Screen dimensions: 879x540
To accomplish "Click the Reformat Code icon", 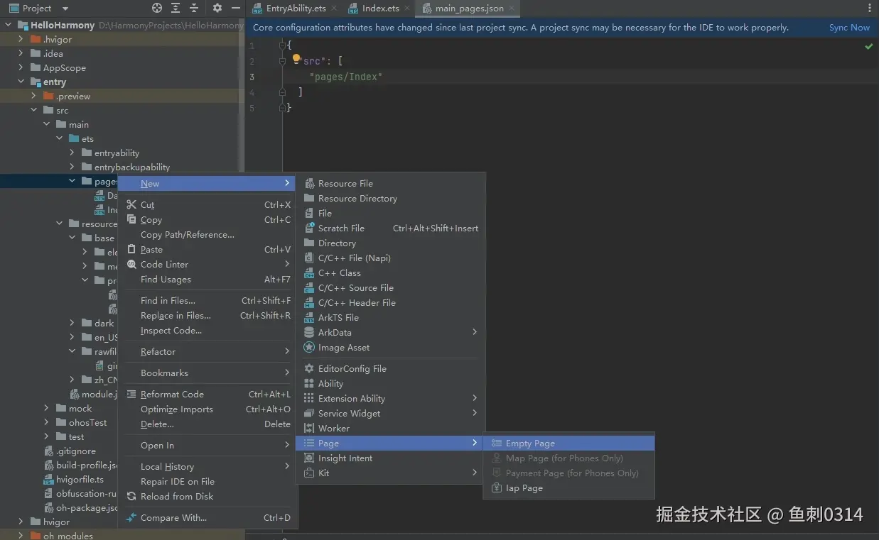I will pyautogui.click(x=131, y=394).
